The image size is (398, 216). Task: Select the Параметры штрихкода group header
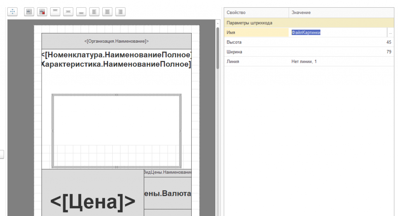point(309,23)
